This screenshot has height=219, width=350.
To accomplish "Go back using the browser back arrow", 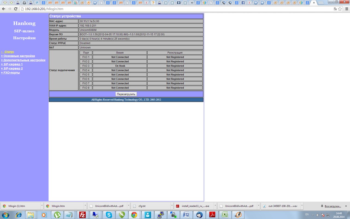I will [4, 9].
